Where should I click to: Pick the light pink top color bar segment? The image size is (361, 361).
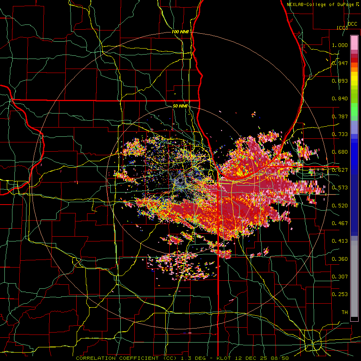point(354,43)
